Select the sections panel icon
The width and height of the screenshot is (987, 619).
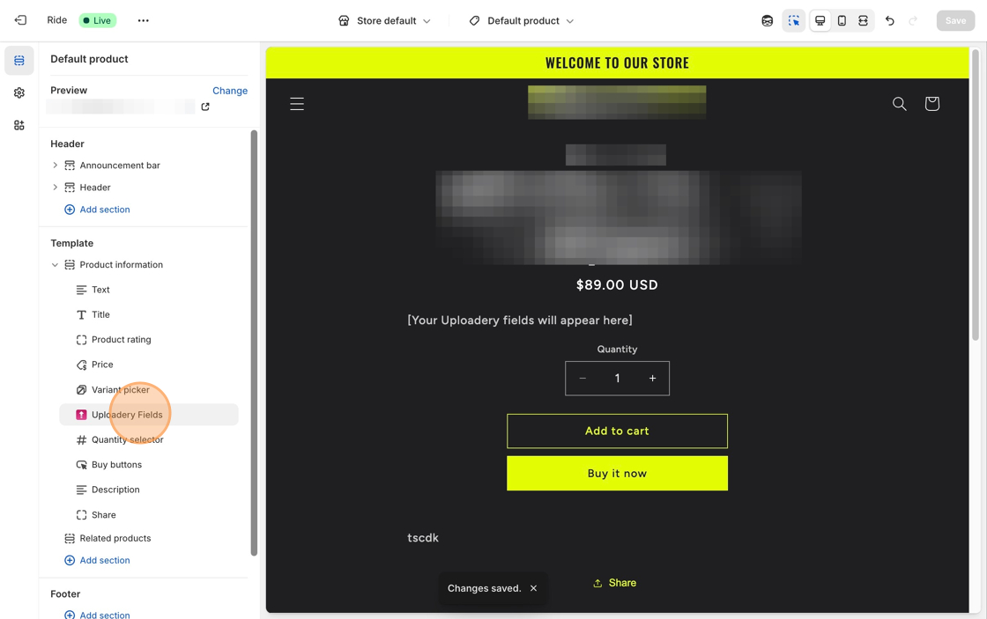point(19,61)
